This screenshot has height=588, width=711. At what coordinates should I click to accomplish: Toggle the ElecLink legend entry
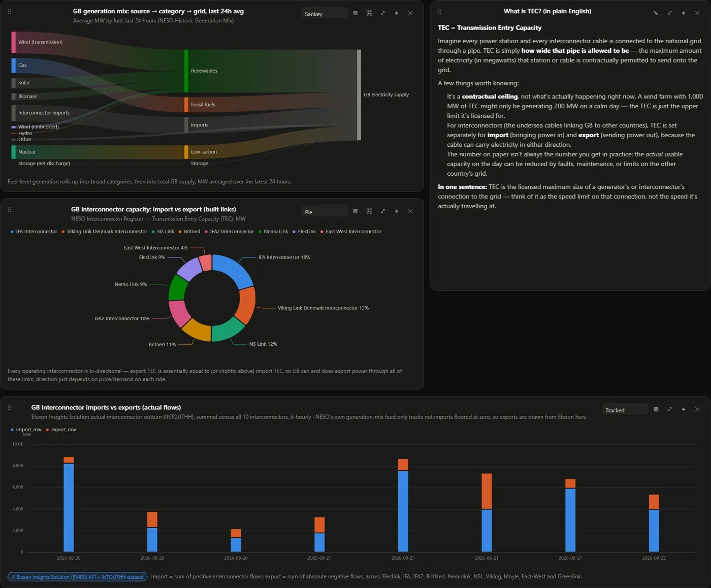(x=304, y=232)
